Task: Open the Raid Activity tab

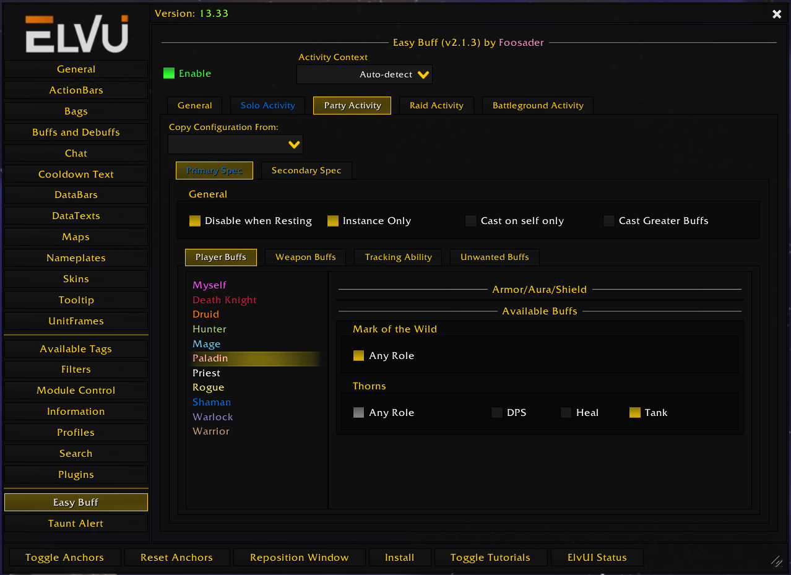Action: [436, 105]
